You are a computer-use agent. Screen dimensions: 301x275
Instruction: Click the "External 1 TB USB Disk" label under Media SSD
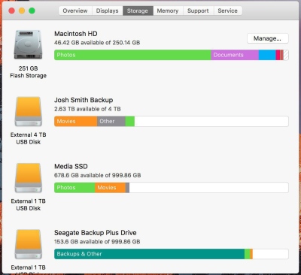(28, 204)
